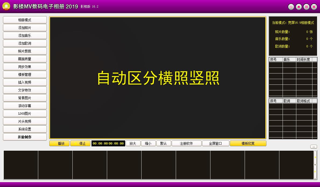
Task: Click the 歌词 column header
Action: click(x=289, y=101)
